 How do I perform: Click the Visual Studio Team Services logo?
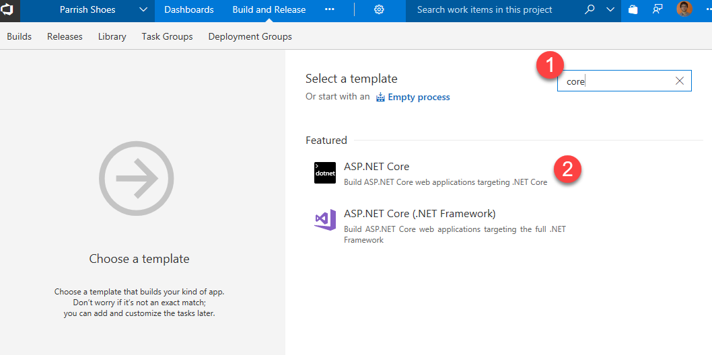pyautogui.click(x=9, y=10)
